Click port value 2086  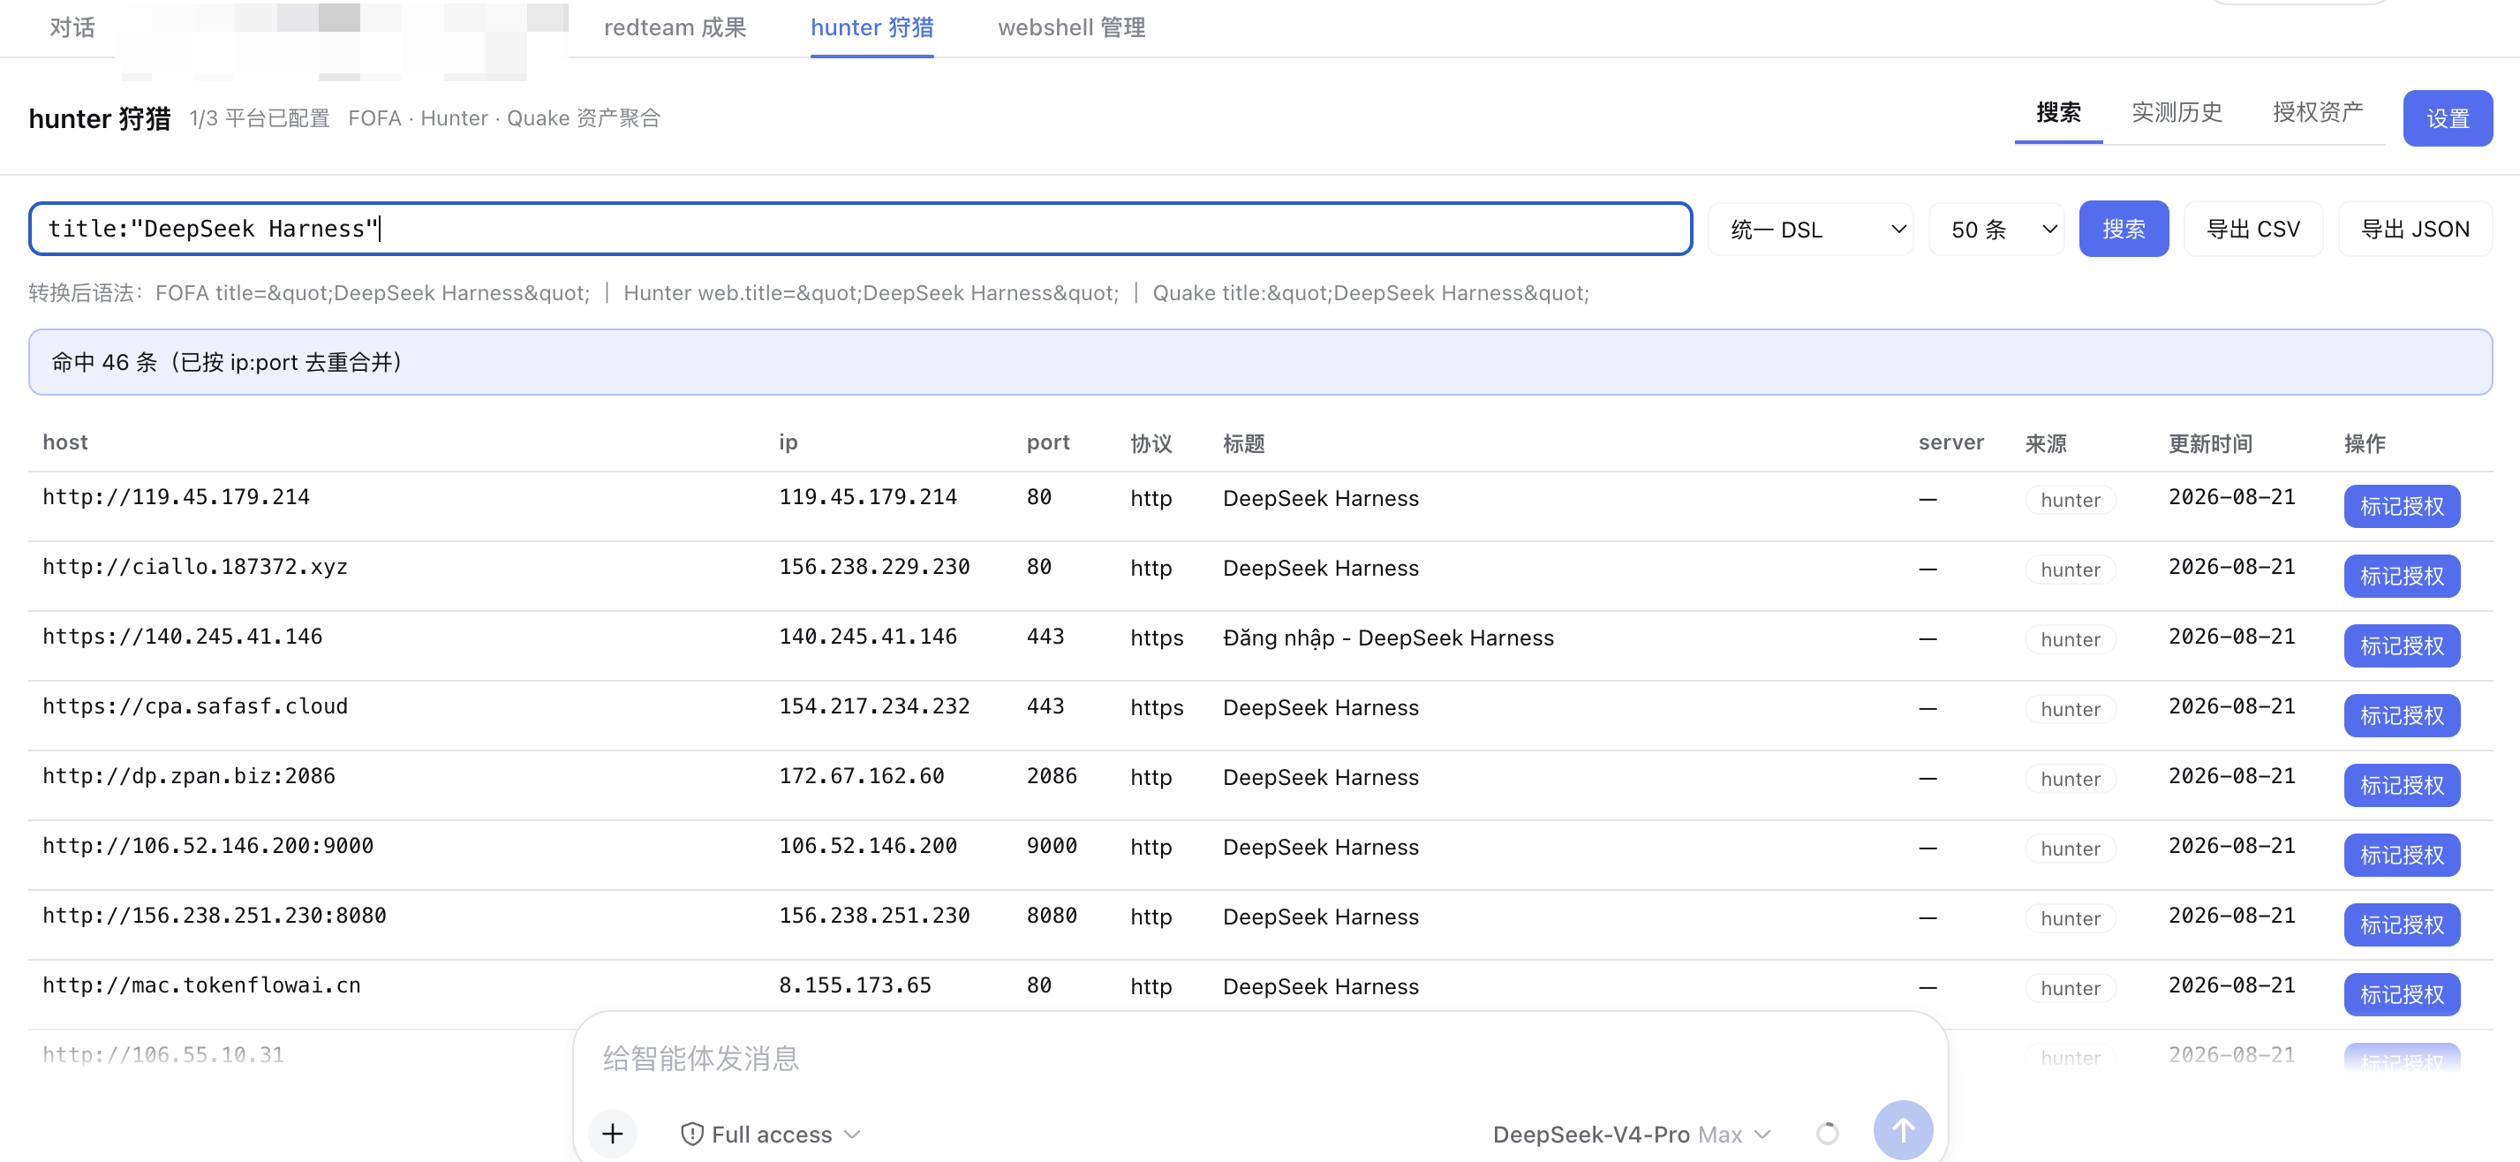1052,775
